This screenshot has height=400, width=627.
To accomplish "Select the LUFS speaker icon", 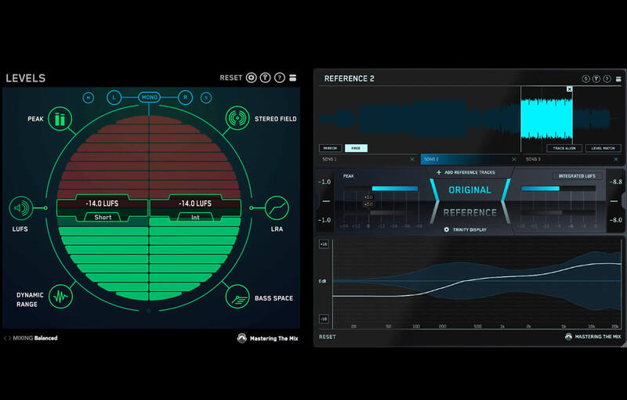I will click(x=21, y=208).
